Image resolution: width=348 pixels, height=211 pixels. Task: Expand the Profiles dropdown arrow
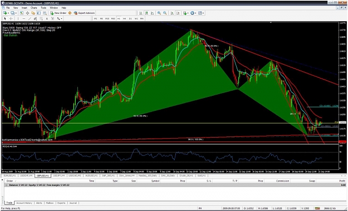pos(16,13)
